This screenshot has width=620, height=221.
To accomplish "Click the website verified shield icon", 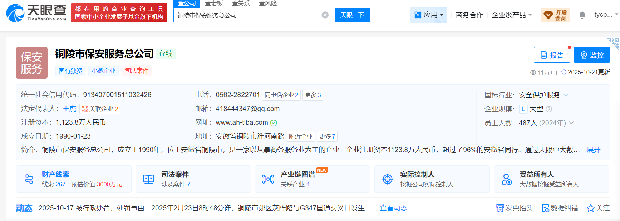I will [274, 123].
